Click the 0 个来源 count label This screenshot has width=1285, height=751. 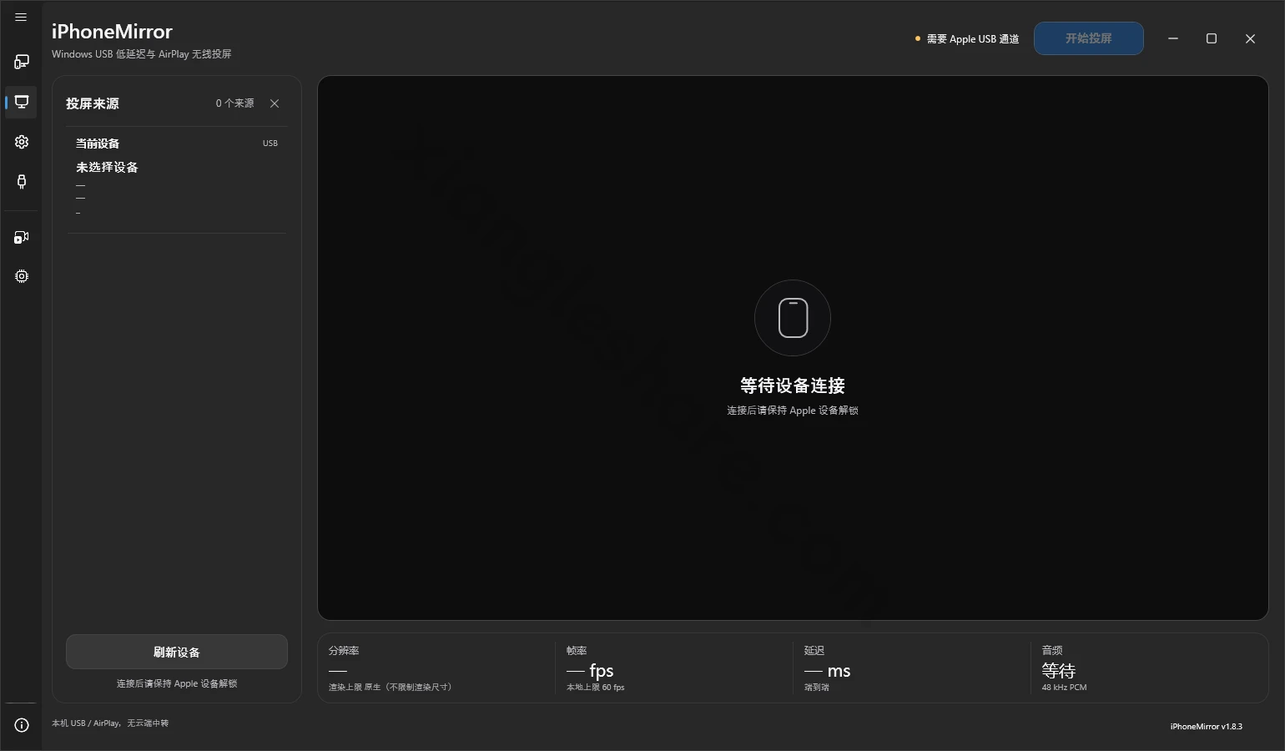tap(234, 103)
